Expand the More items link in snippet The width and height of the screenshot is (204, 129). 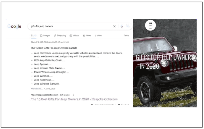click(37, 88)
